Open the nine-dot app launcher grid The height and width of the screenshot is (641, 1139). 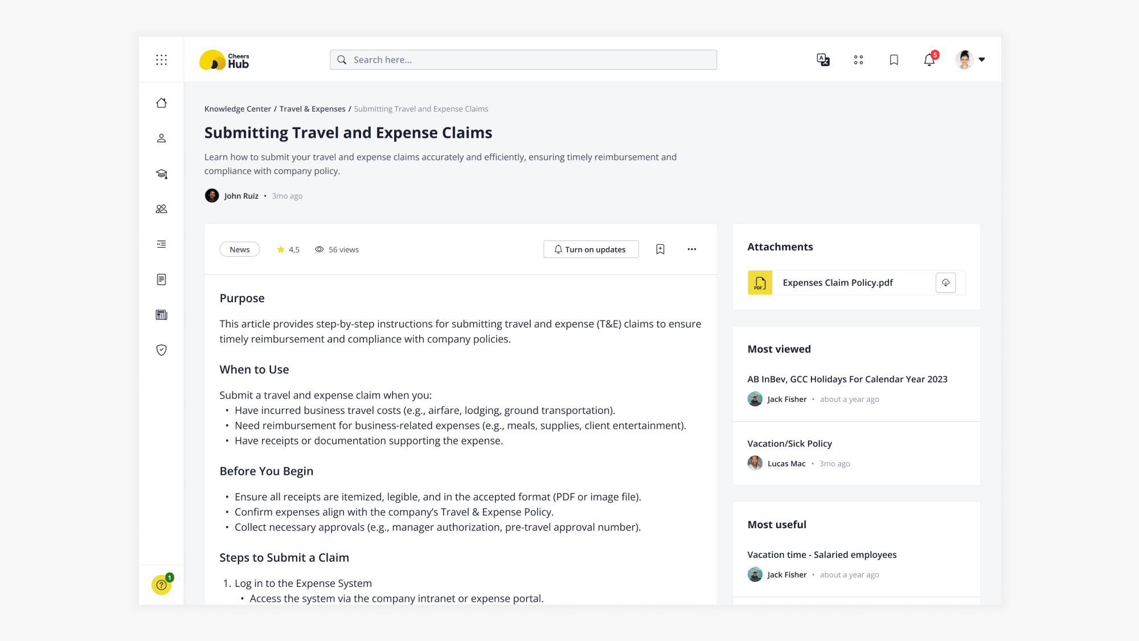[x=161, y=60]
